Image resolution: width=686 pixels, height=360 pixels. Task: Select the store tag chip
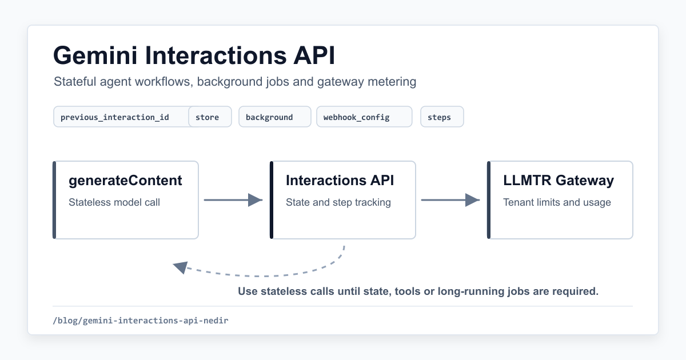point(210,117)
